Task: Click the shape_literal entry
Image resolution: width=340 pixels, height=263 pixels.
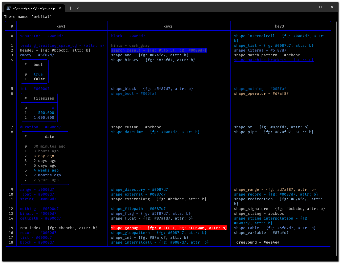Action: pyautogui.click(x=260, y=50)
